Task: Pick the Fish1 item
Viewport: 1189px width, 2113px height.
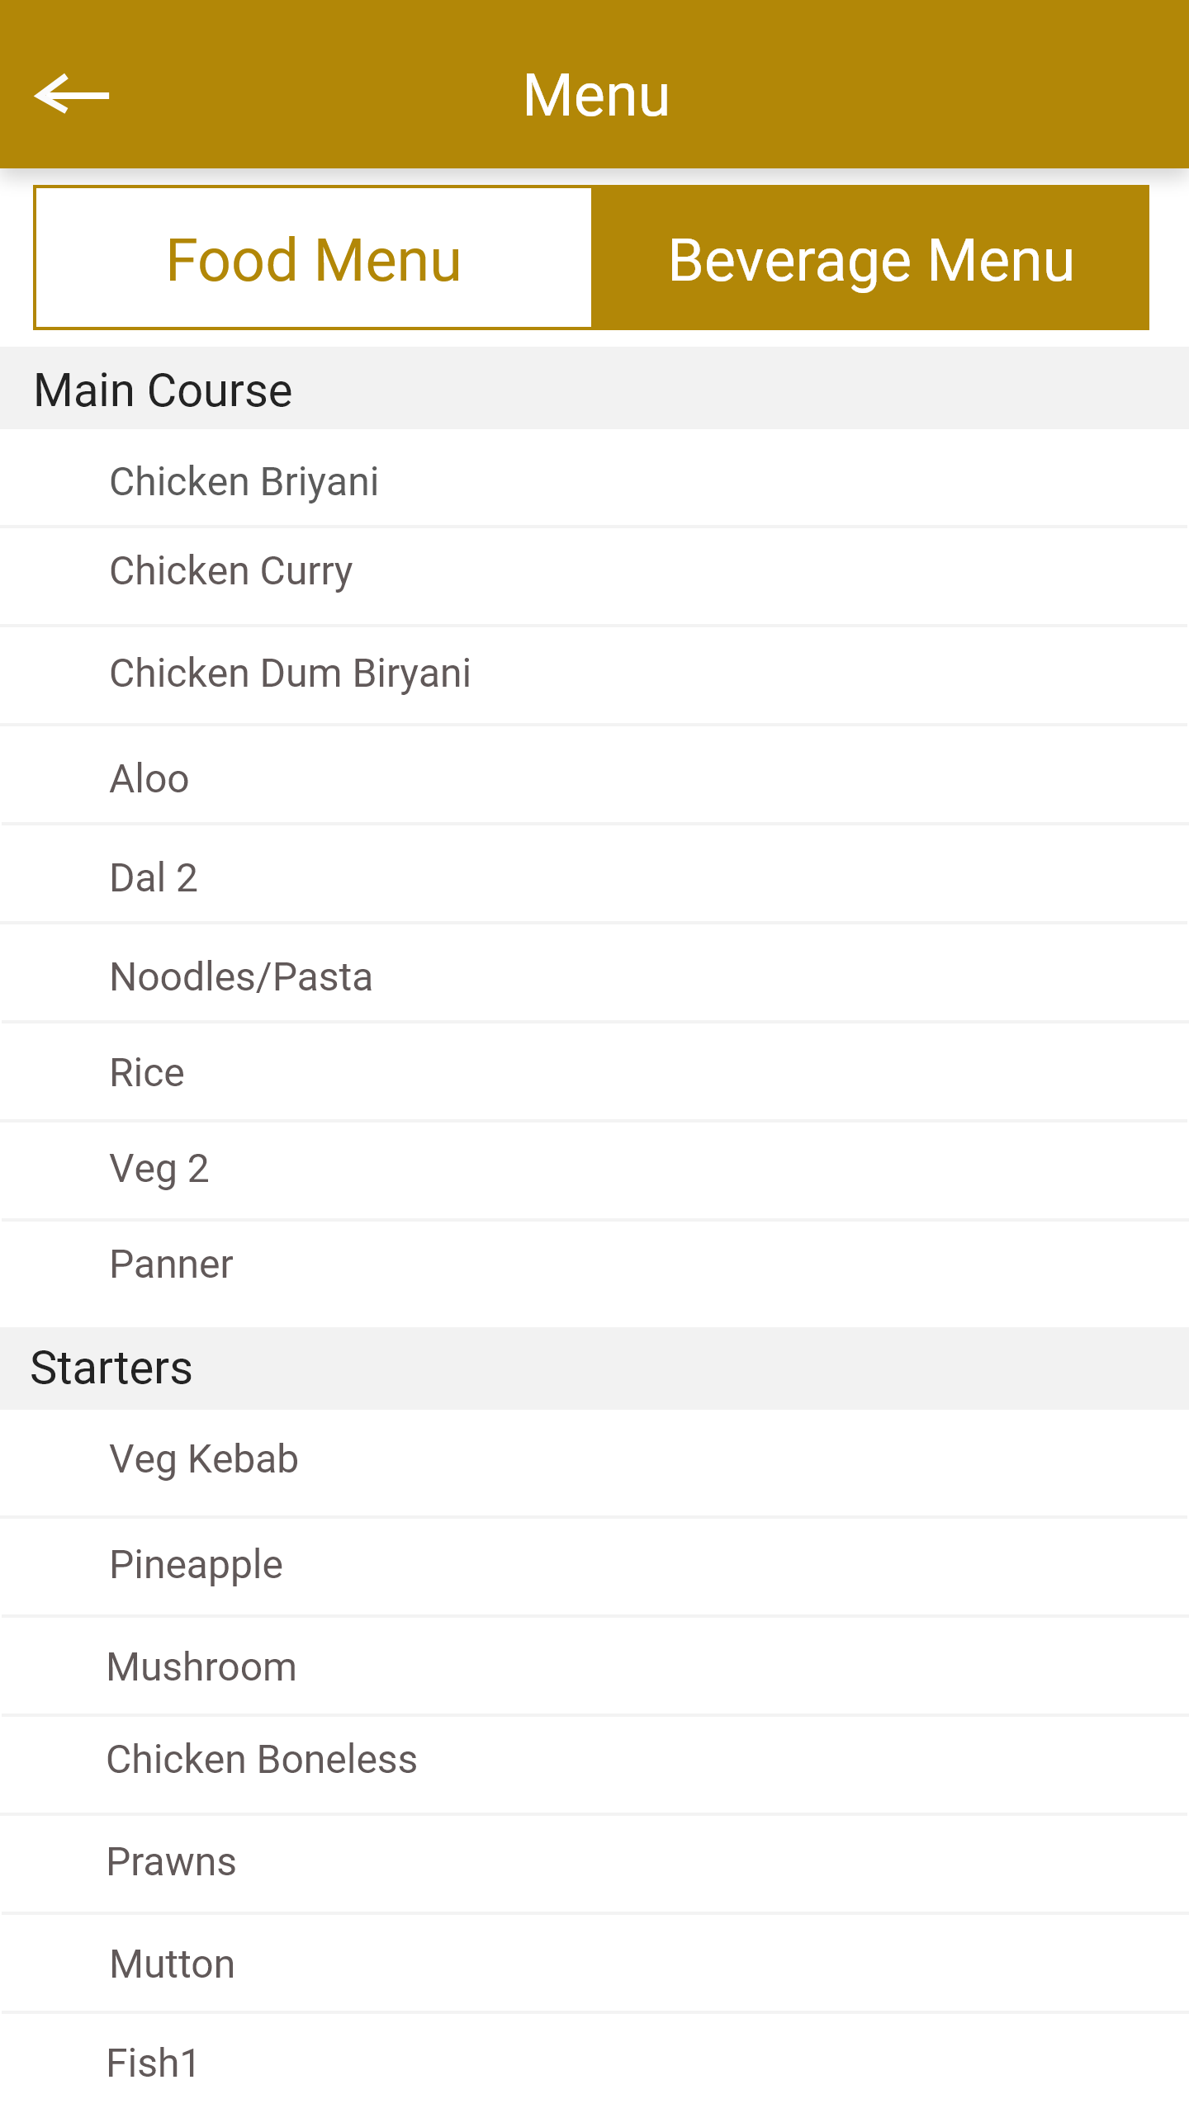Action: click(154, 2063)
